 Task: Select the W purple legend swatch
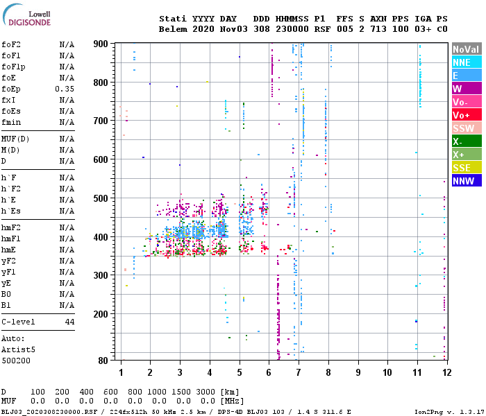(467, 89)
